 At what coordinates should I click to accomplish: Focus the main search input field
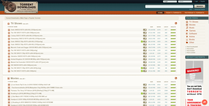coord(169,6)
